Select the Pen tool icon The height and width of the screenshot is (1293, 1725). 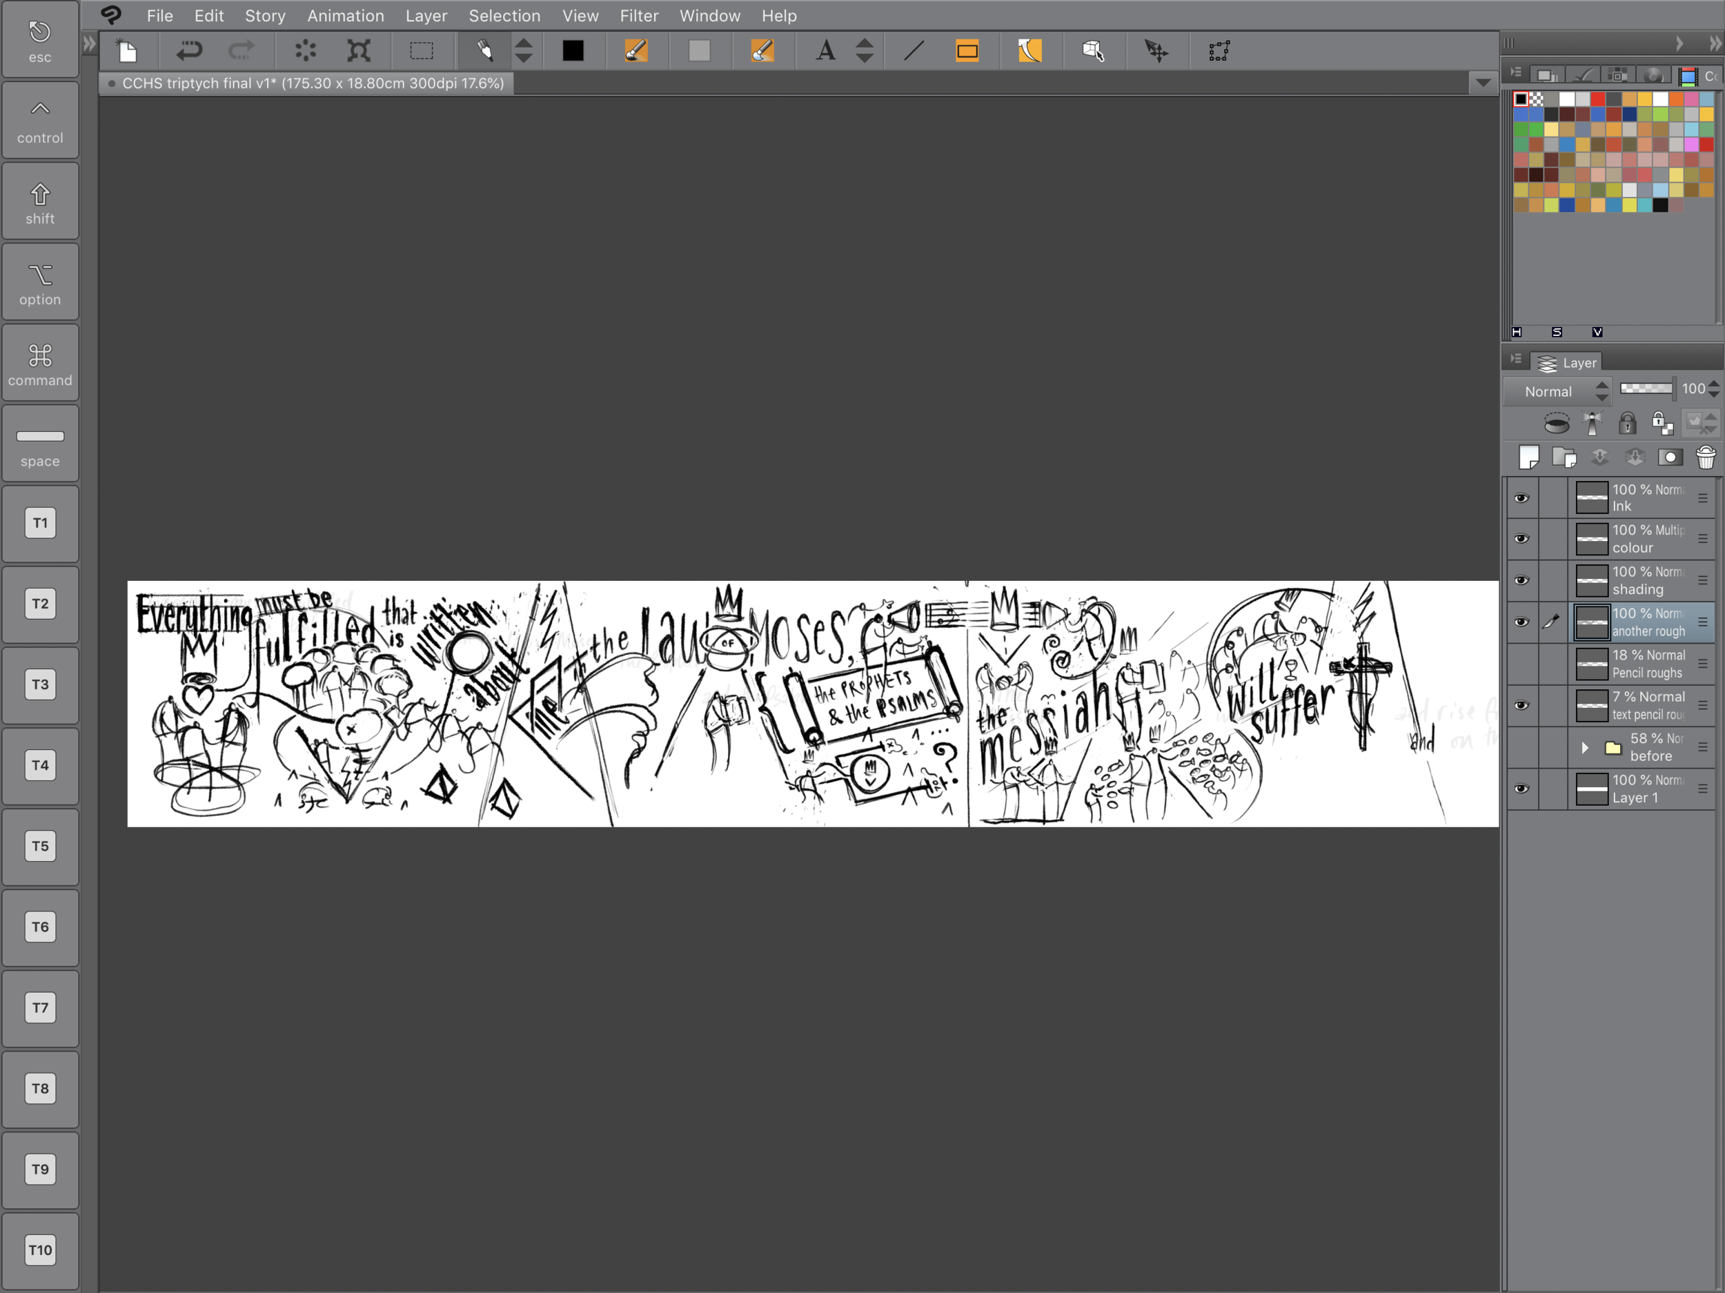(x=484, y=52)
